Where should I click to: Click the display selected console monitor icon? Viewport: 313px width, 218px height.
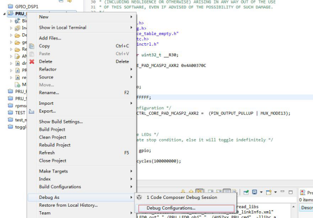click(x=254, y=192)
